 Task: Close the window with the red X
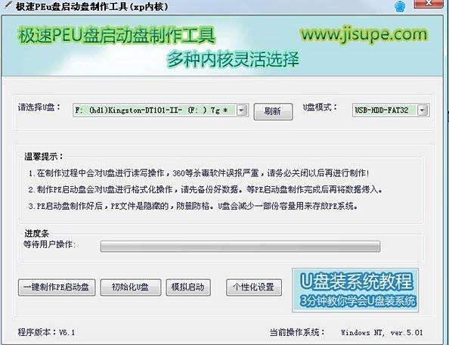click(x=429, y=4)
